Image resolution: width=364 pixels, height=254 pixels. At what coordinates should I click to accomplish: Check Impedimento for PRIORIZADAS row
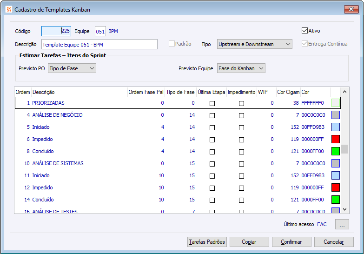point(241,103)
